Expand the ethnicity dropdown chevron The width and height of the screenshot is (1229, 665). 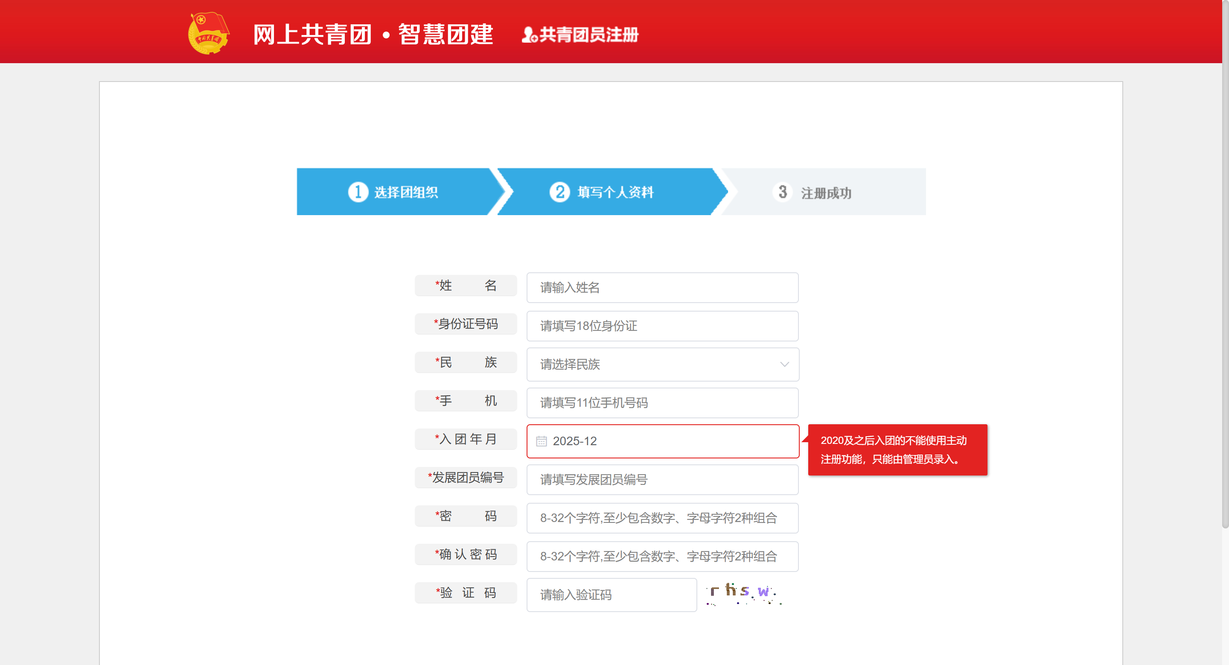[x=784, y=365]
